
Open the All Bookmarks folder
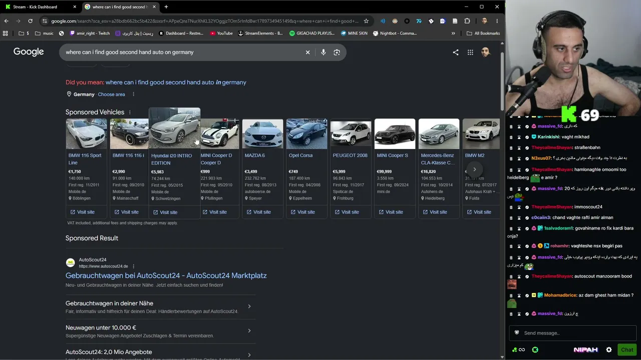(483, 33)
